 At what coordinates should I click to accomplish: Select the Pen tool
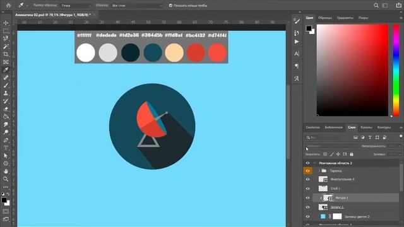[x=6, y=140]
